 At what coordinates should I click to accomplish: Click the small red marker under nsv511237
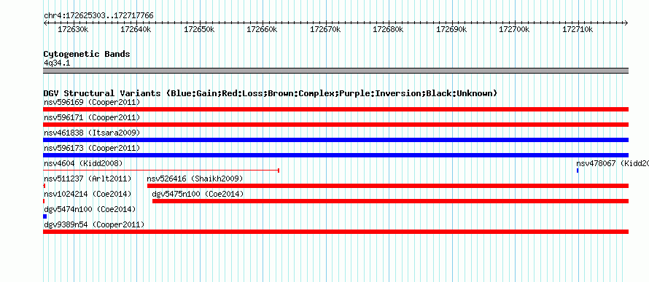(44, 186)
